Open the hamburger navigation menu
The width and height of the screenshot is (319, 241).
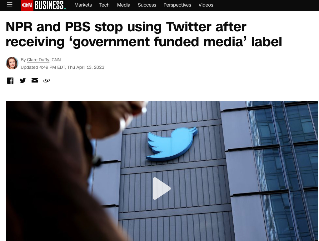pos(10,5)
